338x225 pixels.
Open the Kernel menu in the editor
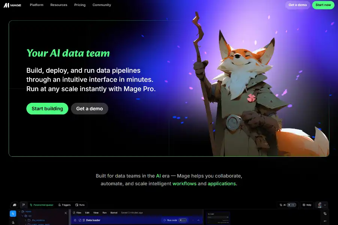click(x=114, y=213)
